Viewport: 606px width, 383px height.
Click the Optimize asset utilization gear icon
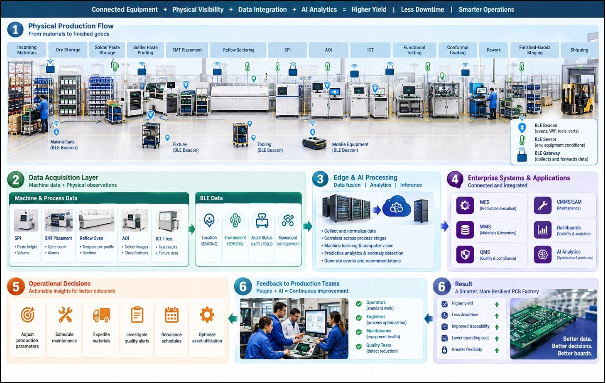tap(207, 315)
